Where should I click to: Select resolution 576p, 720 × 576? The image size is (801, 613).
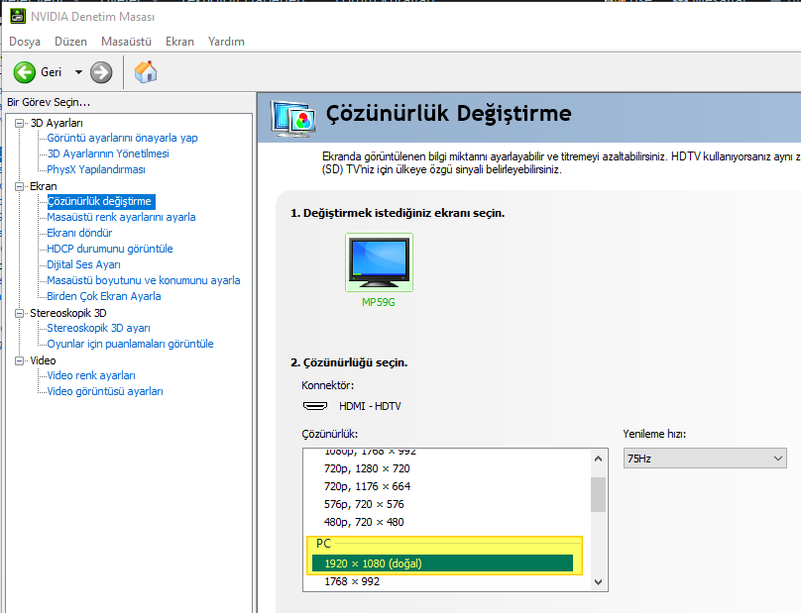pyautogui.click(x=364, y=504)
